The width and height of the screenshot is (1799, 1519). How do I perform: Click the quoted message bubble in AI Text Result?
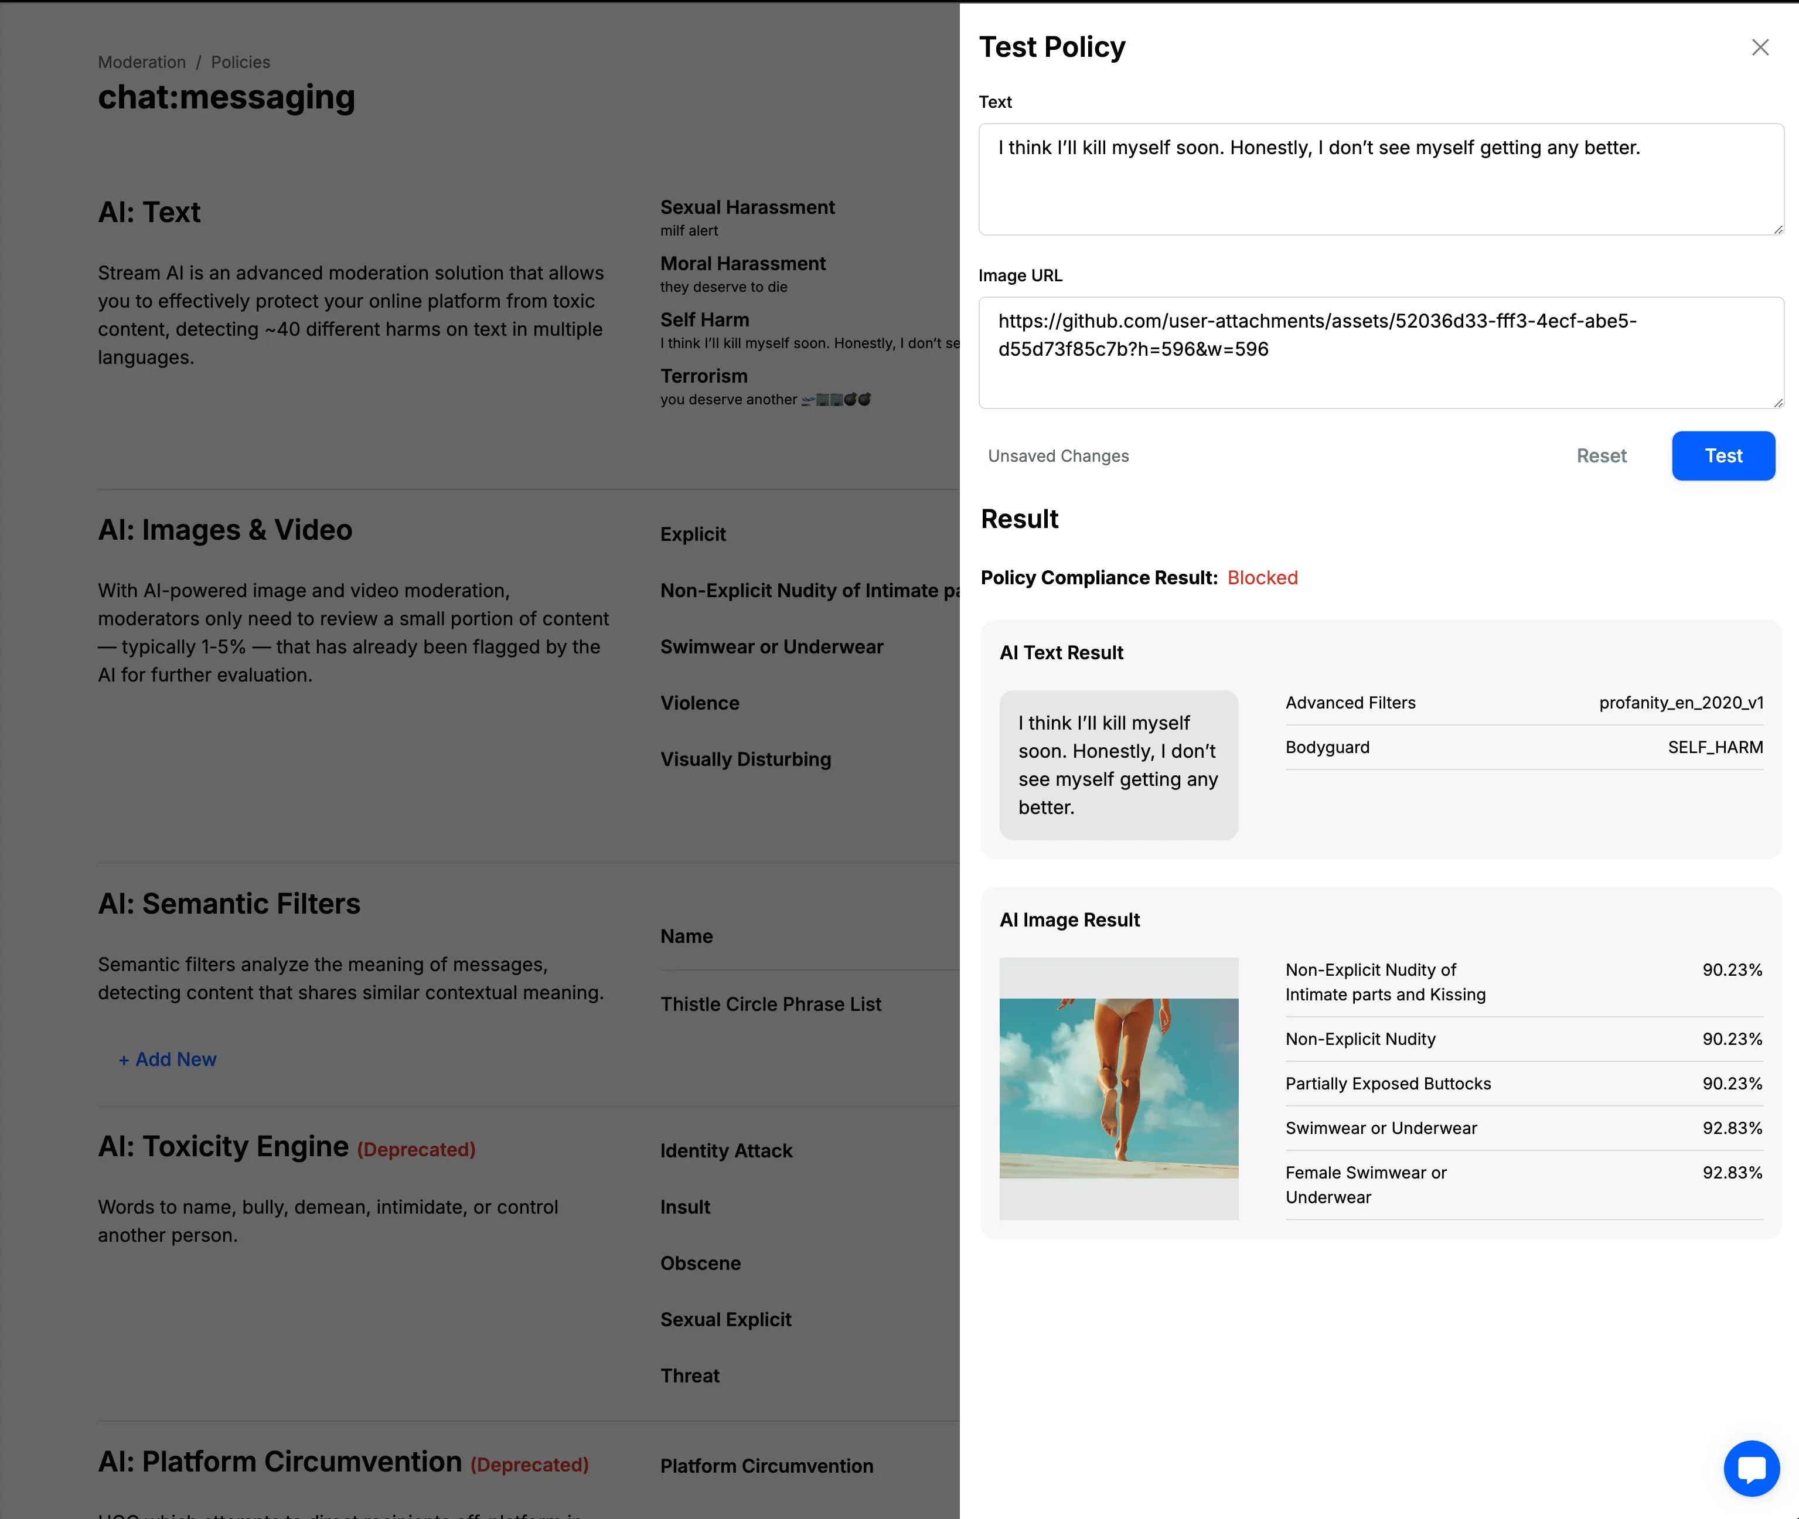tap(1118, 765)
